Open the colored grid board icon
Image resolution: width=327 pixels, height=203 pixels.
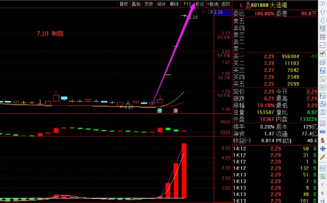click(x=322, y=37)
